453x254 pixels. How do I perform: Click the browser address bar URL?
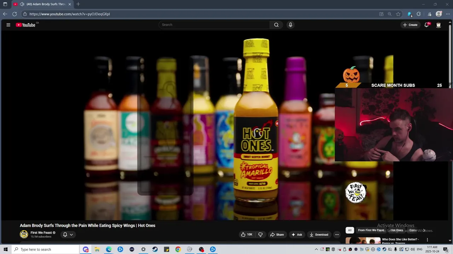pos(70,14)
